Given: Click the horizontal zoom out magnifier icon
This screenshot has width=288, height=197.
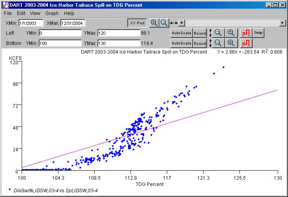Looking at the screenshot, I should [164, 23].
